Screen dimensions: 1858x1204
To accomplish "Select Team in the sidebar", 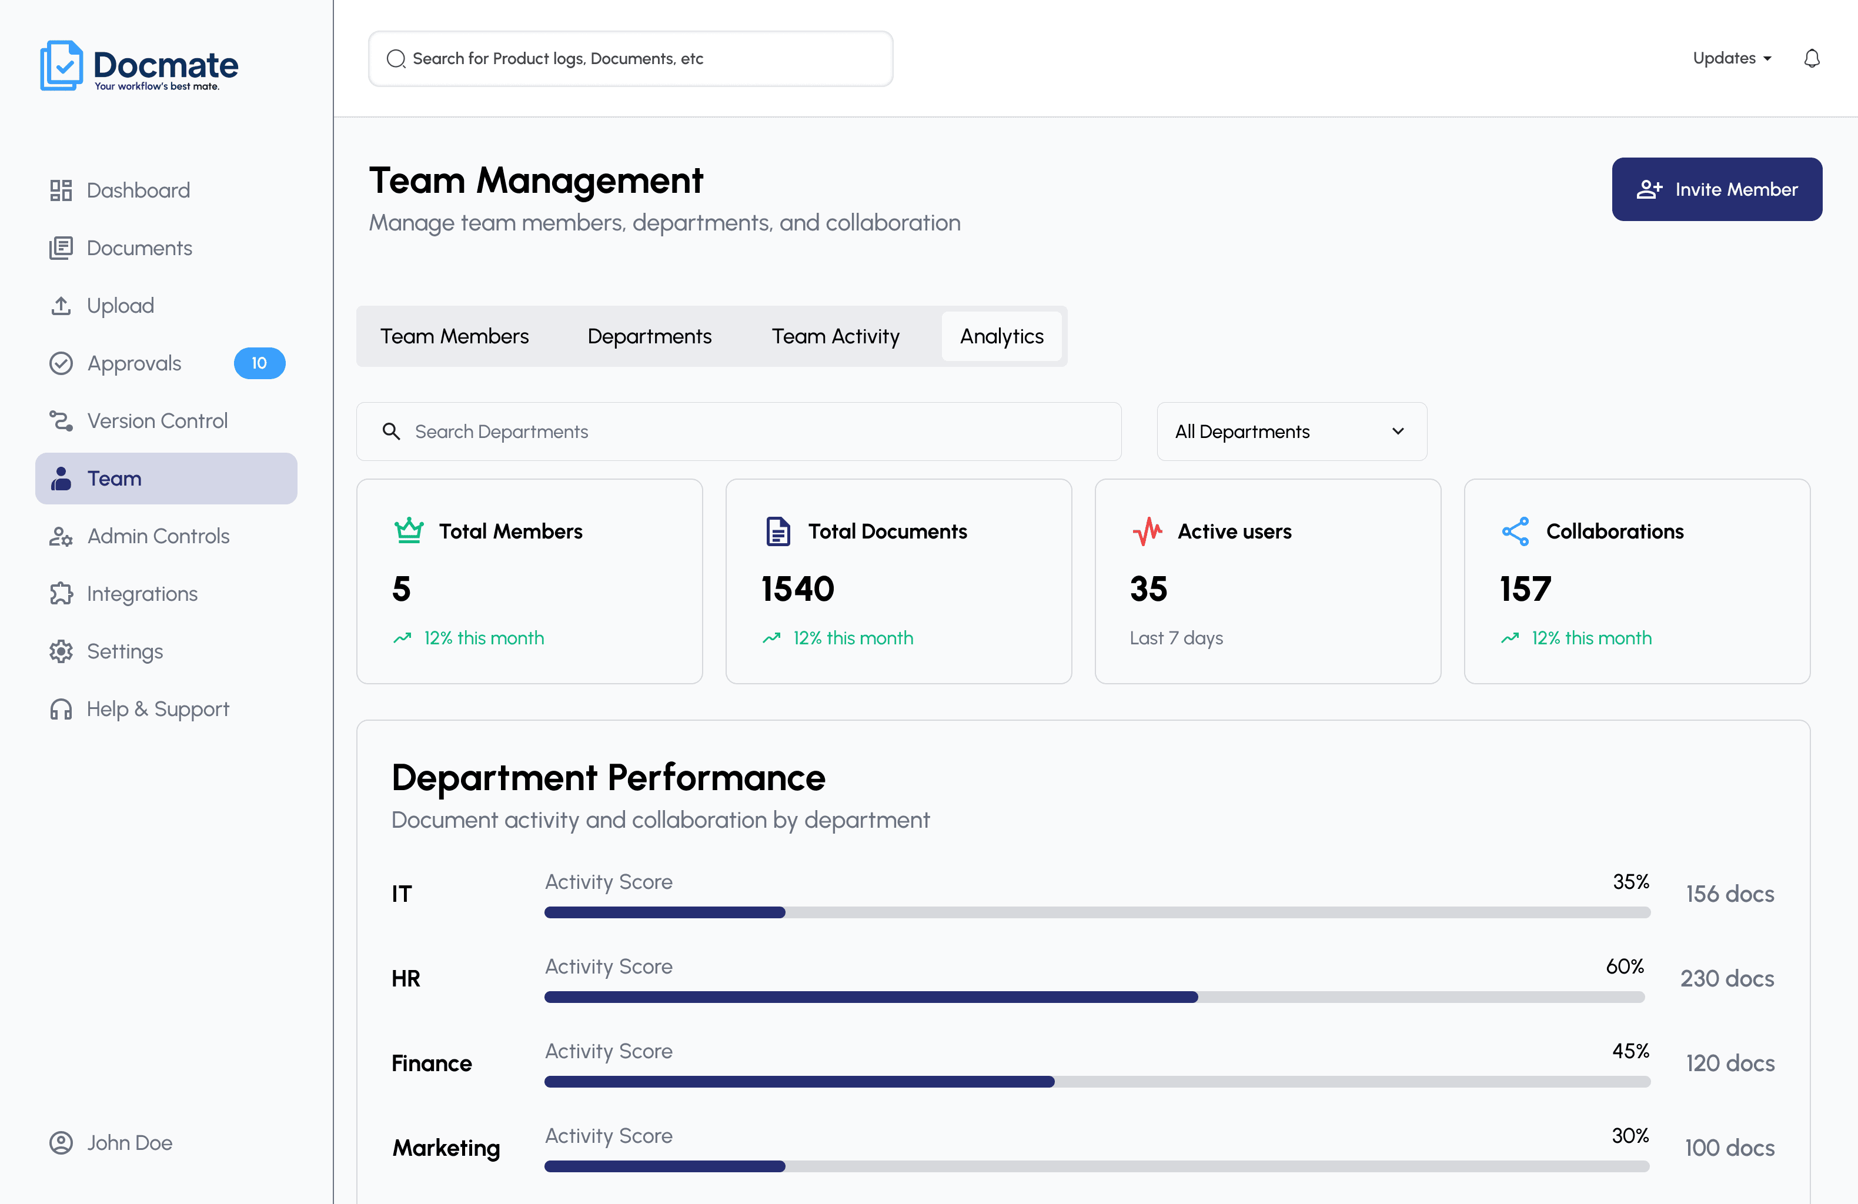I will 166,479.
